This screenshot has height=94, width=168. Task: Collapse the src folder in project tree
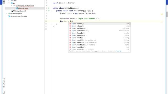tap(9, 3)
